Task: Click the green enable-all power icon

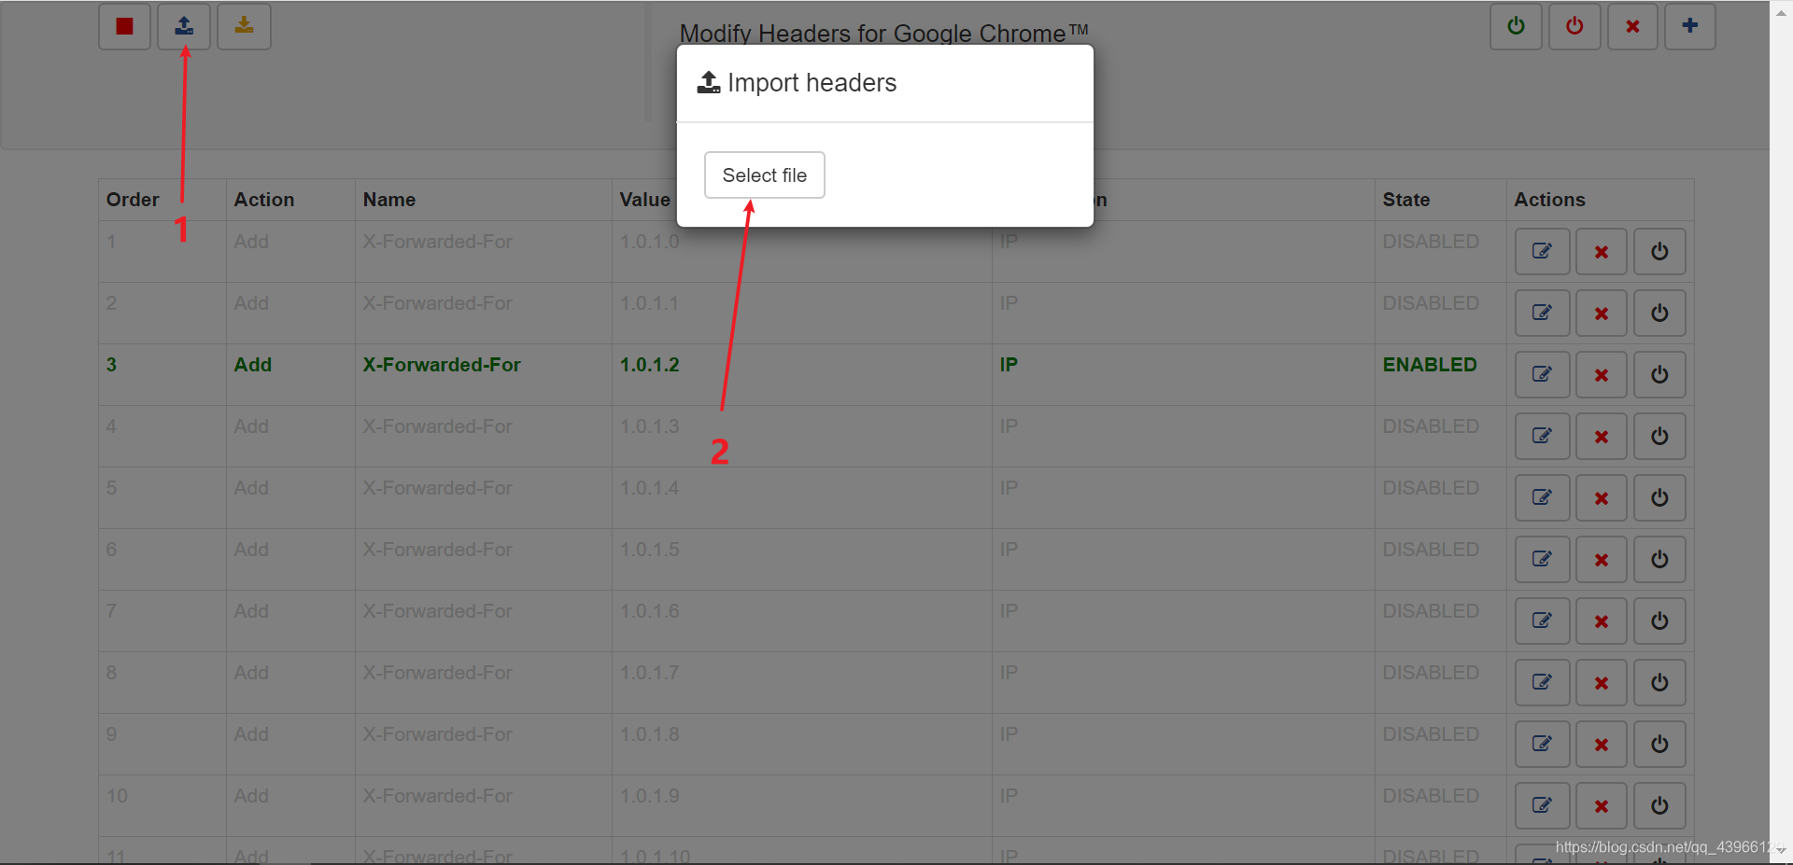Action: click(x=1516, y=26)
